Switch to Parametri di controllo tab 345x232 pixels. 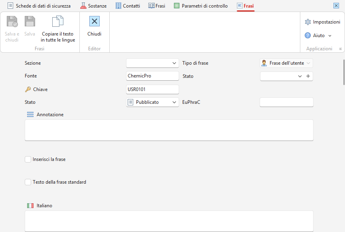201,6
